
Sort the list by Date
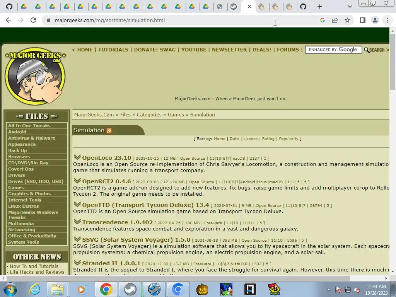click(x=234, y=139)
